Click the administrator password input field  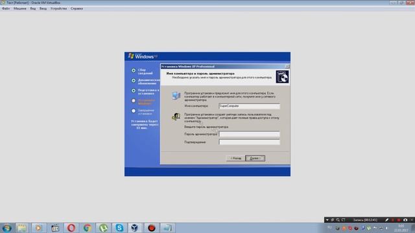tap(249, 134)
